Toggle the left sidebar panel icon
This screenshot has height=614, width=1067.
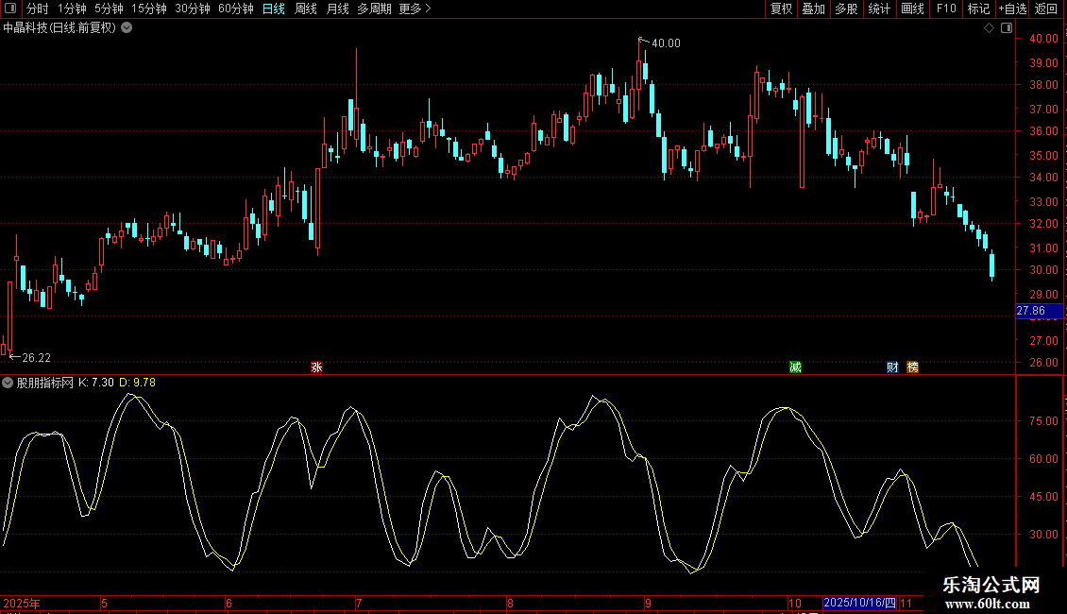click(x=10, y=9)
